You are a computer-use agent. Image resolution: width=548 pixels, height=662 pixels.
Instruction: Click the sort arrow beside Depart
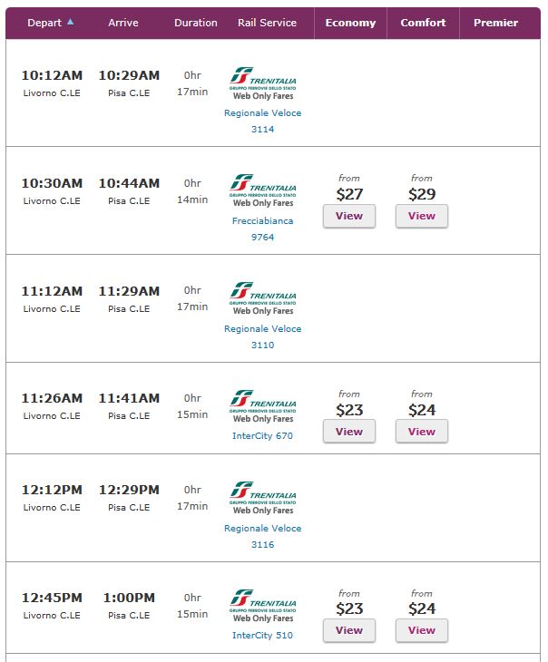pos(71,22)
